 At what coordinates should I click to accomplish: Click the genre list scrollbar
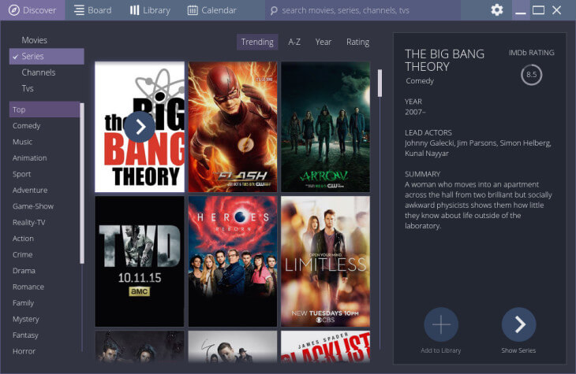coord(82,183)
